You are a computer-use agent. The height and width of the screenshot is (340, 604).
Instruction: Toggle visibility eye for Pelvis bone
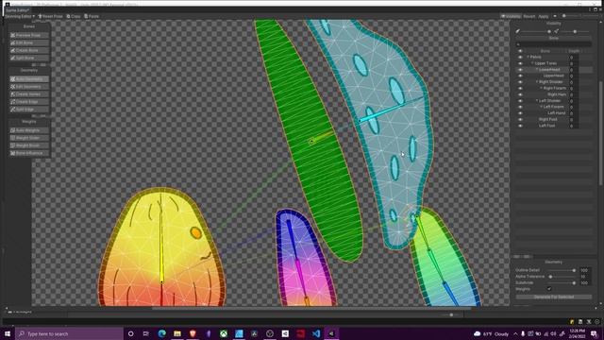[x=520, y=57]
